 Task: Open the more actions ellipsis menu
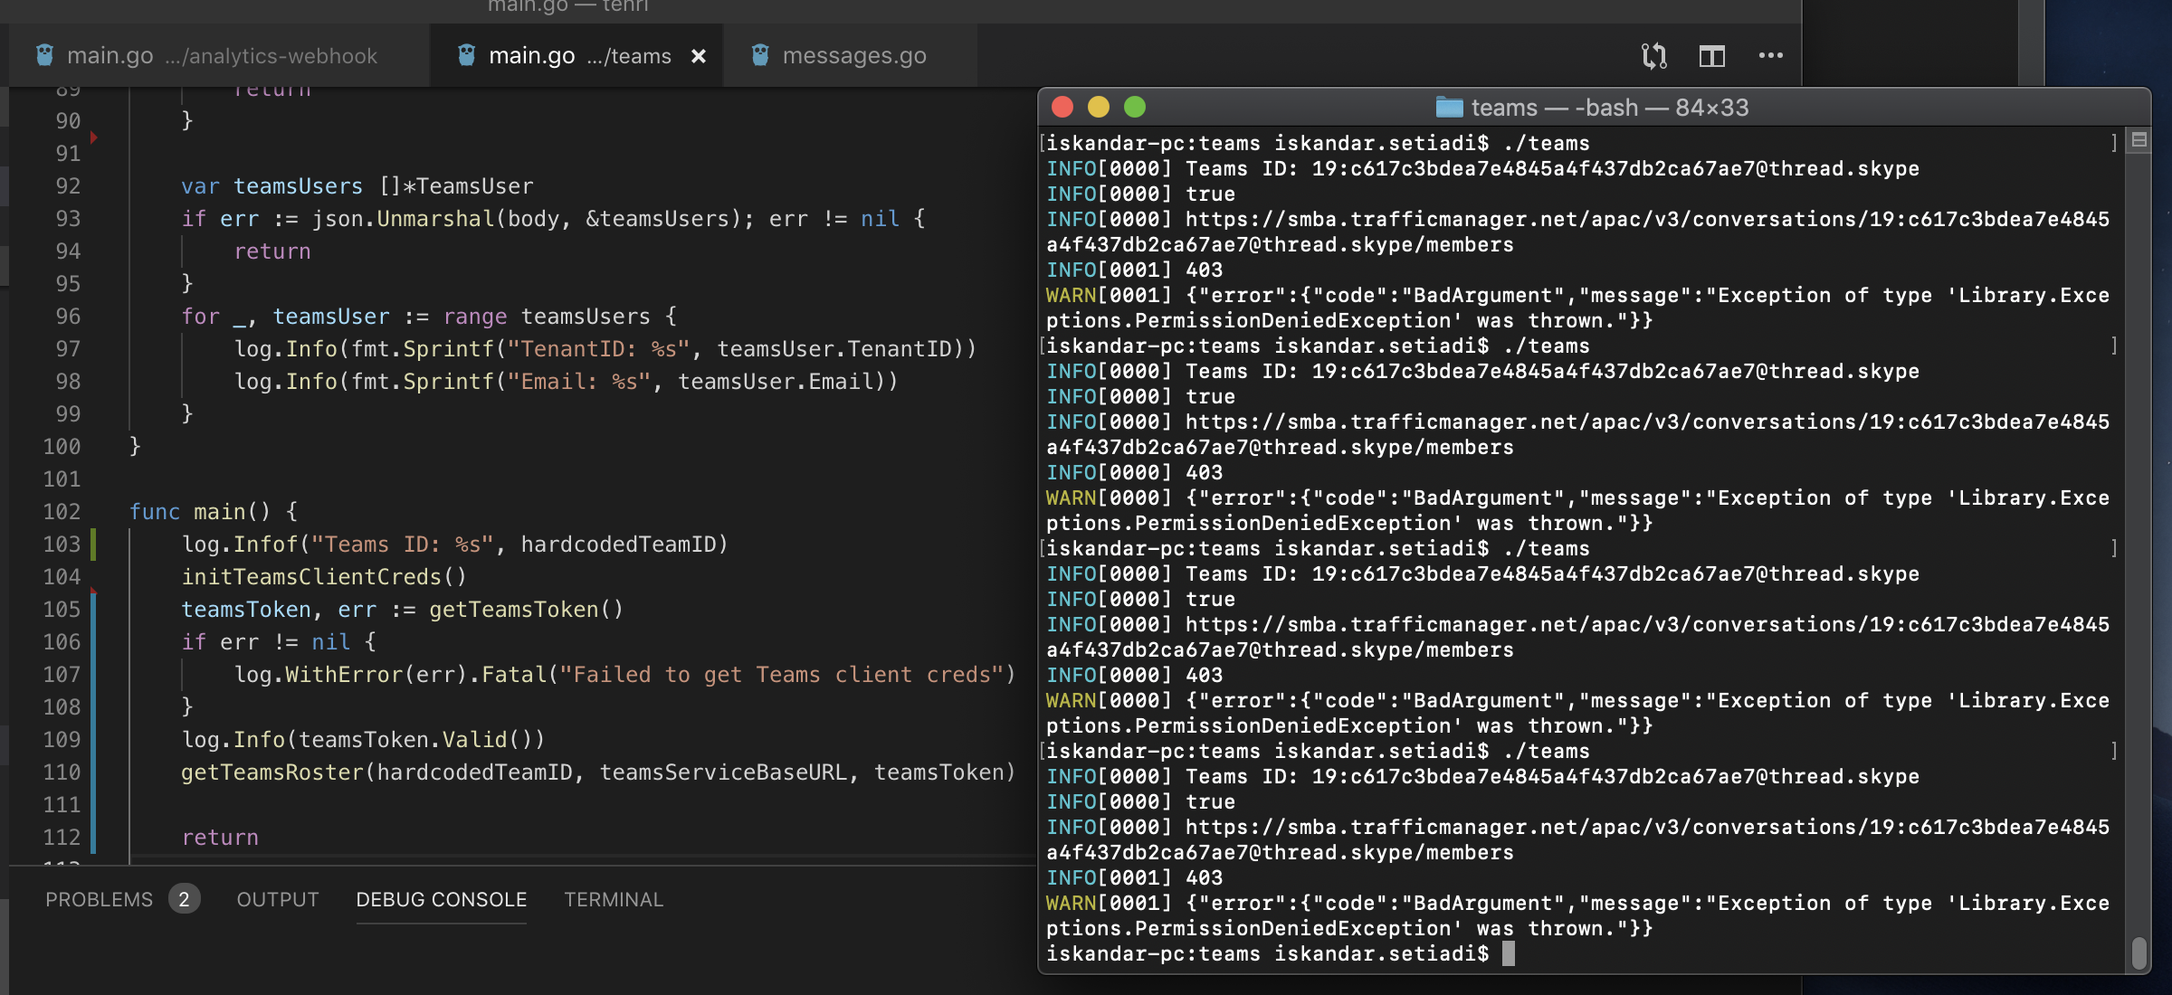click(1771, 56)
